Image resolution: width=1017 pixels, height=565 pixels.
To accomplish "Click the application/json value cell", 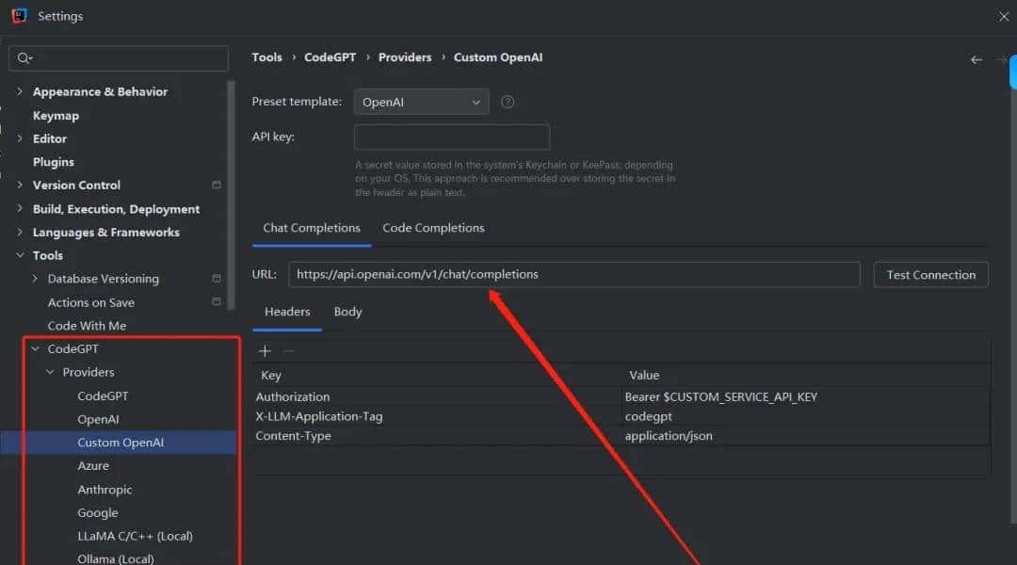I will (805, 436).
